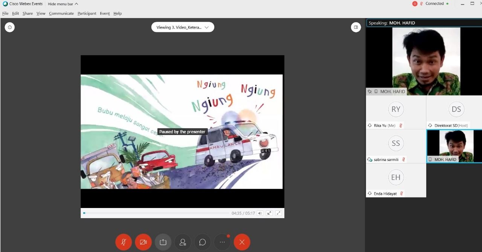The width and height of the screenshot is (482, 252).
Task: Open the Share menu
Action: [x=27, y=14]
